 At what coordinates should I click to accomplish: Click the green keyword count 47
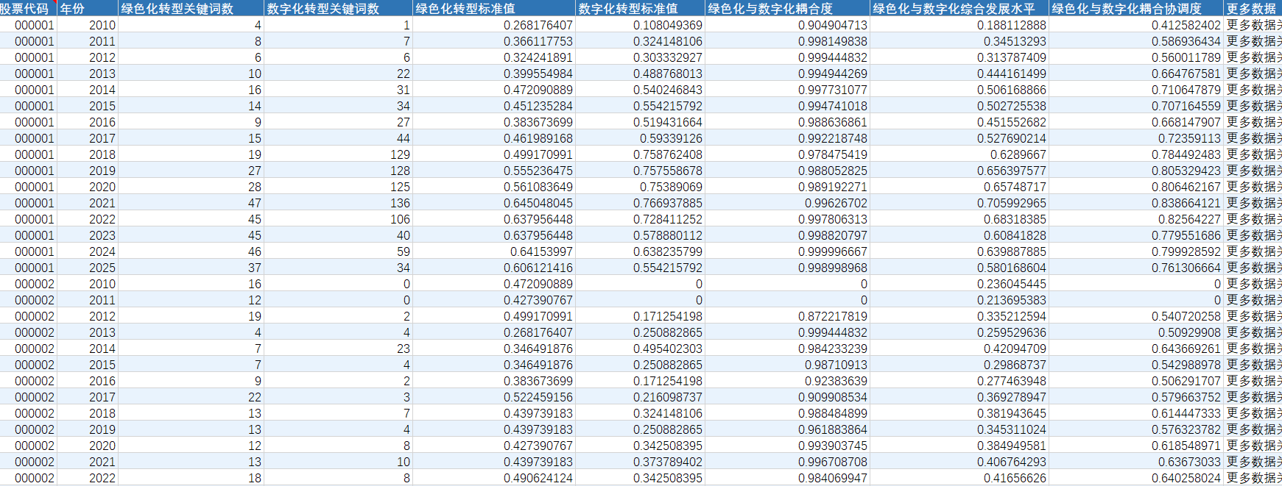click(191, 203)
